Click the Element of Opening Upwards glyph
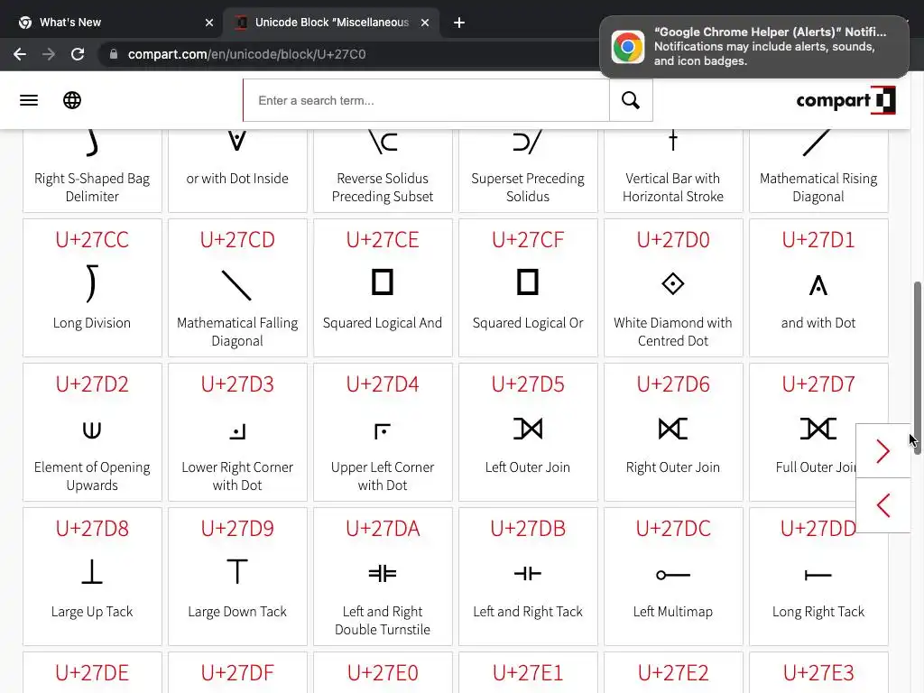This screenshot has height=693, width=924. tap(92, 430)
